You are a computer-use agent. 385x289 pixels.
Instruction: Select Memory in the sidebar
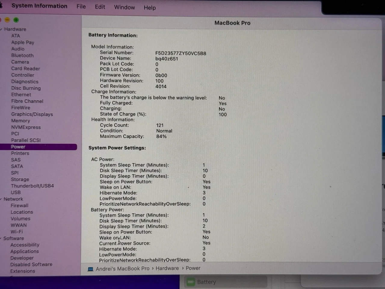coord(21,121)
